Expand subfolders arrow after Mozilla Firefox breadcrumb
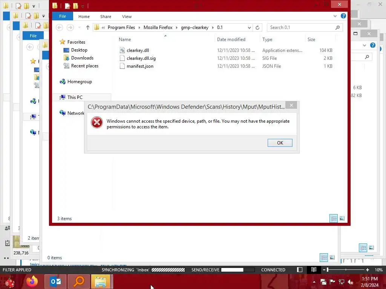 pyautogui.click(x=176, y=27)
